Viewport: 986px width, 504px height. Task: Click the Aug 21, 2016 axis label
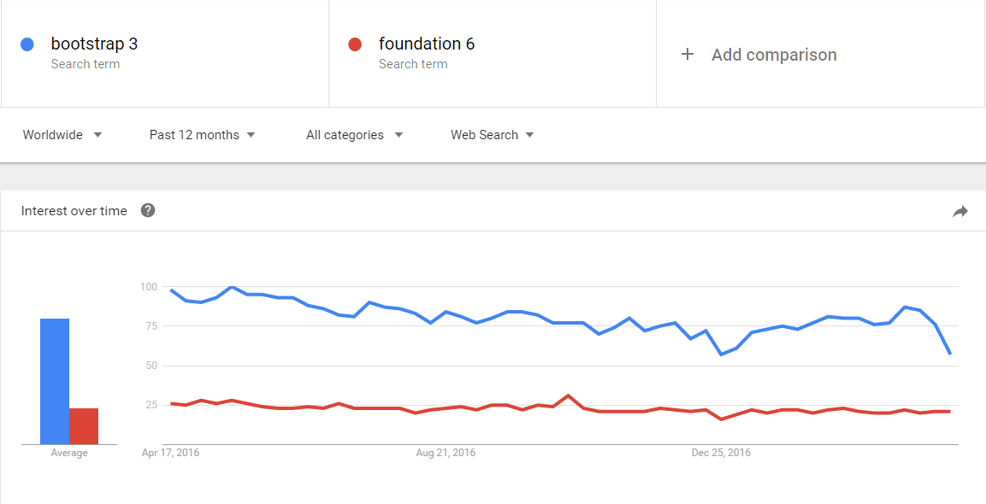click(x=446, y=453)
